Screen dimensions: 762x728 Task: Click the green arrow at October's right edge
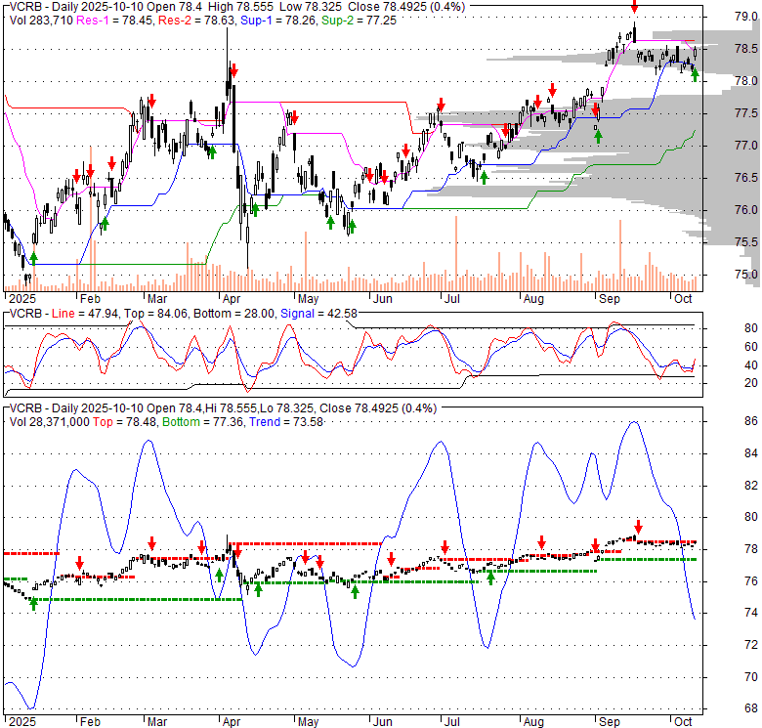click(695, 74)
